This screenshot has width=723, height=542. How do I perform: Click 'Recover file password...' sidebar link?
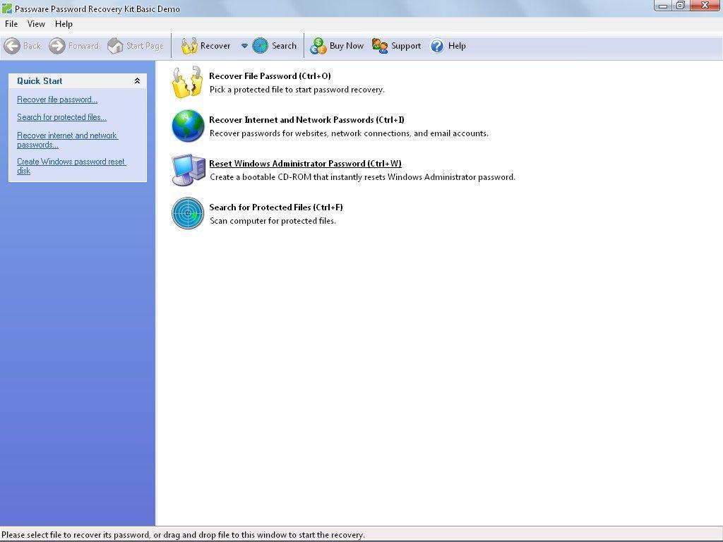point(57,100)
